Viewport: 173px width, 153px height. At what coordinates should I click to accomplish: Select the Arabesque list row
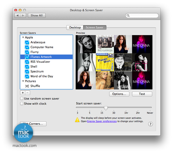tap(47, 42)
